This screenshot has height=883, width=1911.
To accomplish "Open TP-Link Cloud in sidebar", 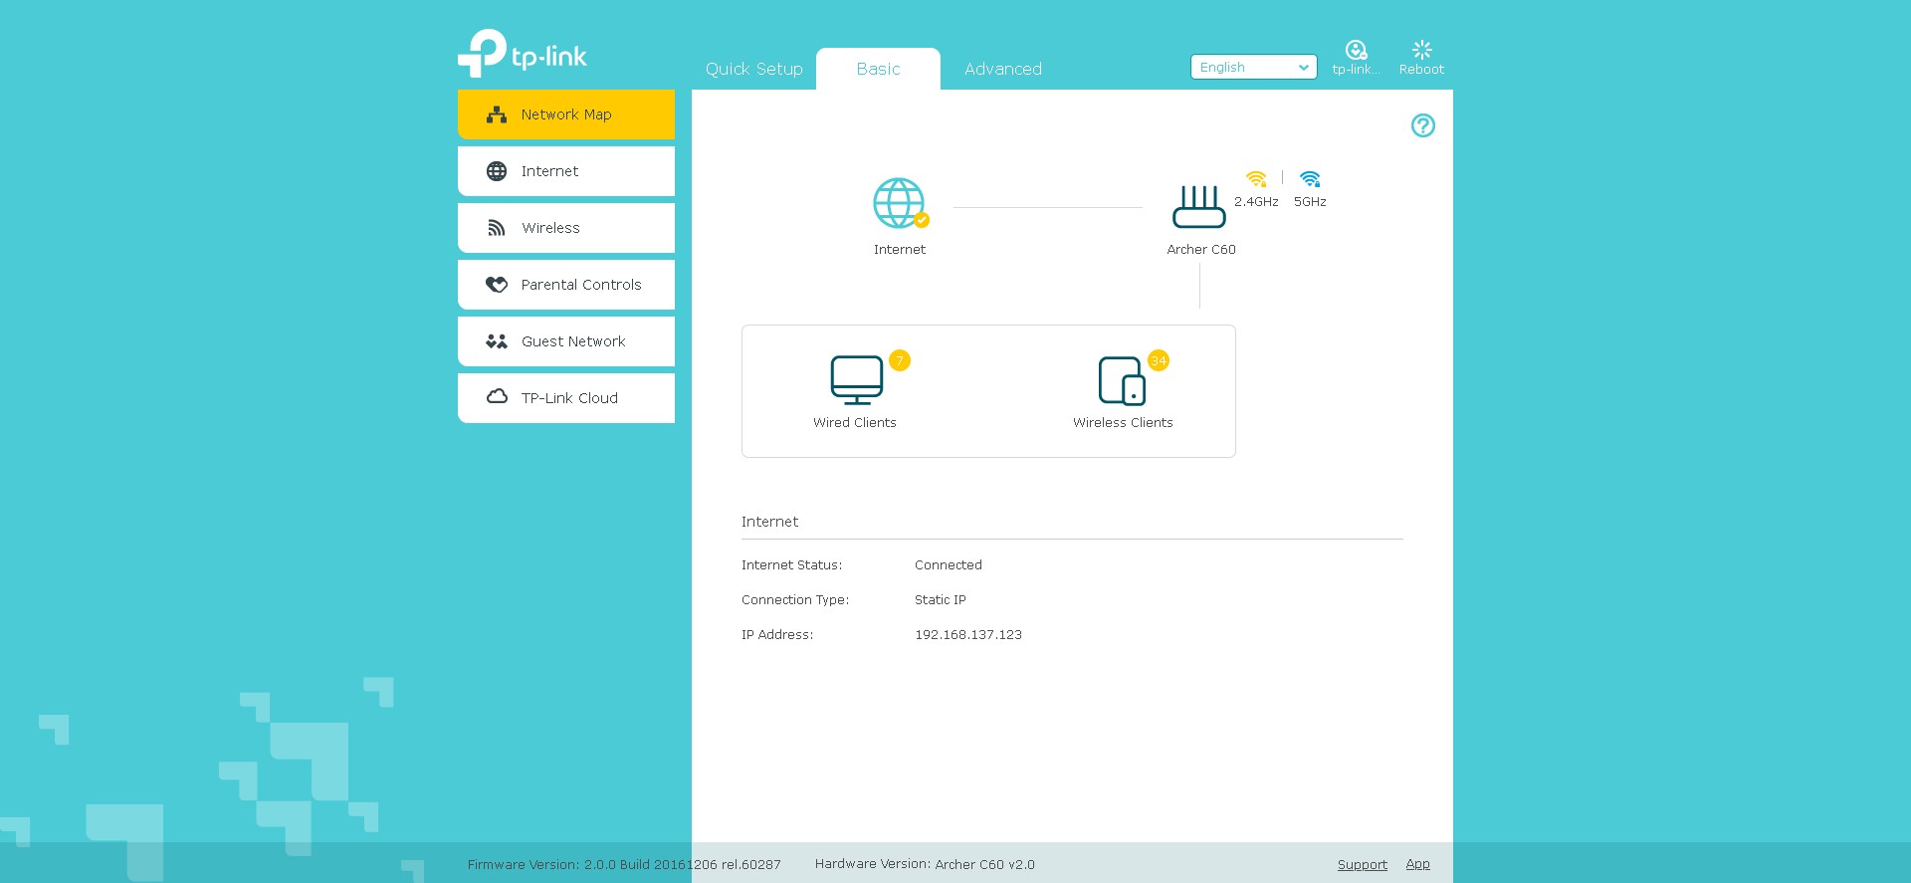I will coord(566,398).
